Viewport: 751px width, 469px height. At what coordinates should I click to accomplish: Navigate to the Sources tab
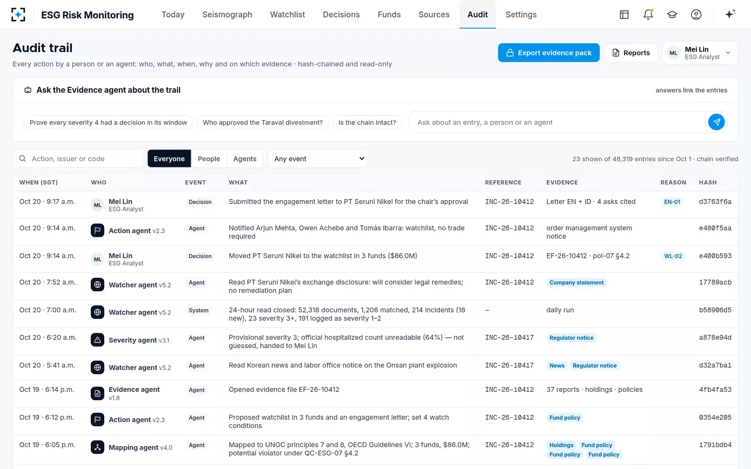434,15
